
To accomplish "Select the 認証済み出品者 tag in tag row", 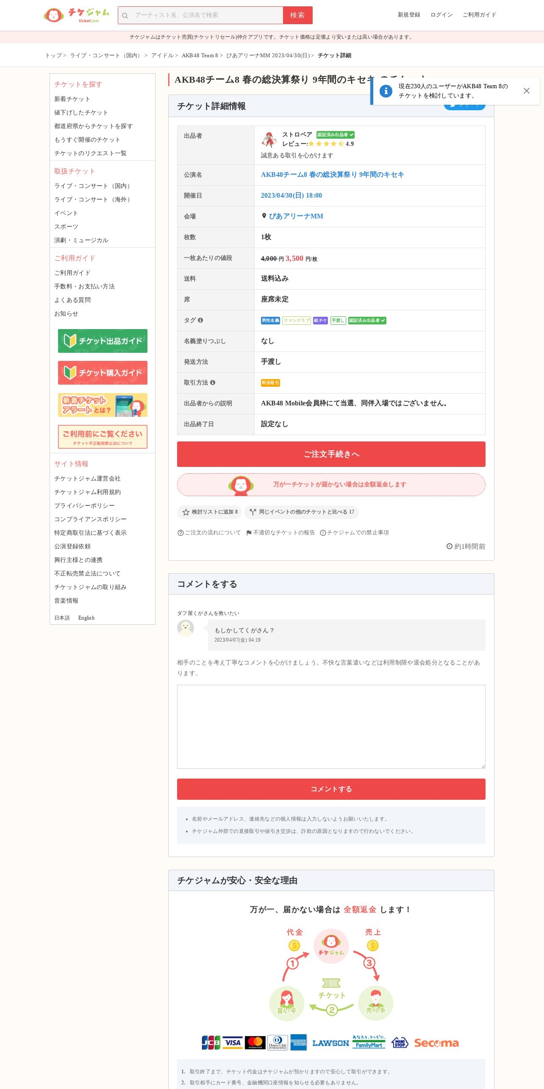I will point(367,321).
